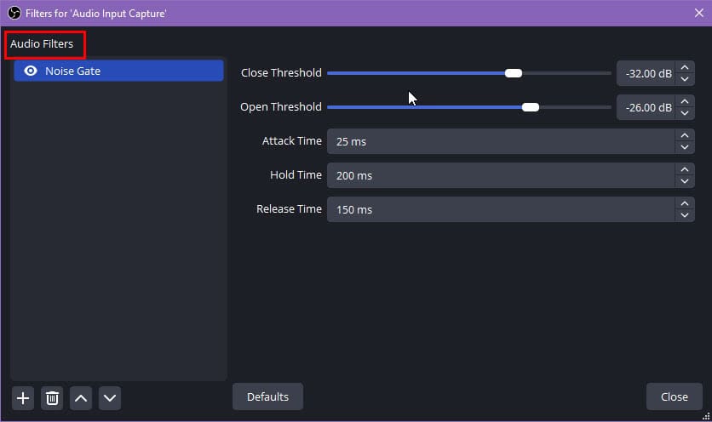Image resolution: width=712 pixels, height=422 pixels.
Task: Decrease Attack Time with the down arrow
Action: point(685,147)
